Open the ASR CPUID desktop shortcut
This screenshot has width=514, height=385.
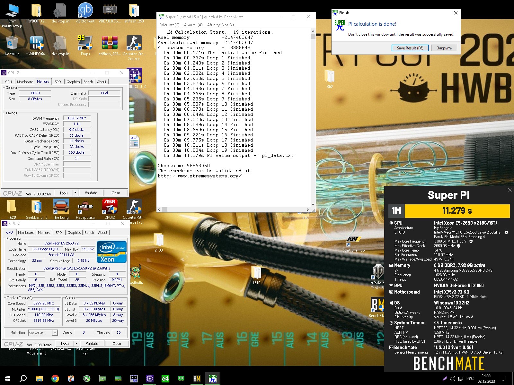(x=110, y=209)
